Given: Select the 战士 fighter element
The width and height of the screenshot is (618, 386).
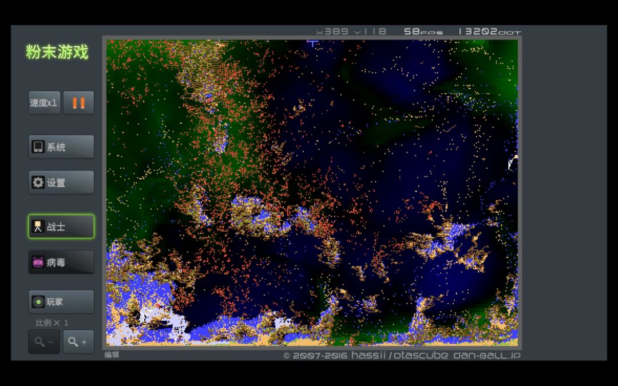Looking at the screenshot, I should (x=61, y=226).
